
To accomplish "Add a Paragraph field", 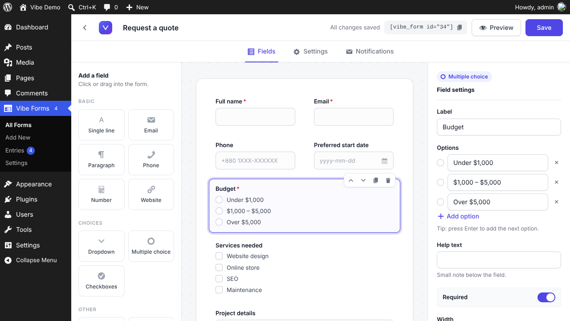I will coord(102,160).
